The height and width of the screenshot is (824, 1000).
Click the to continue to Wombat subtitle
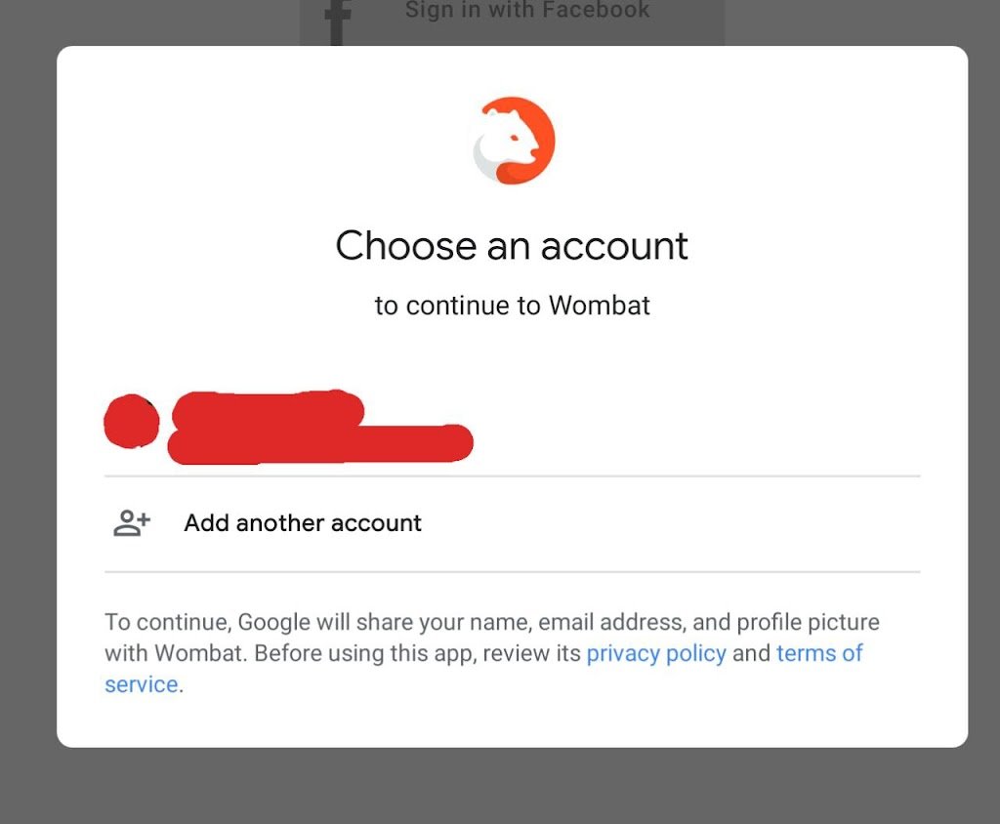[x=512, y=306]
